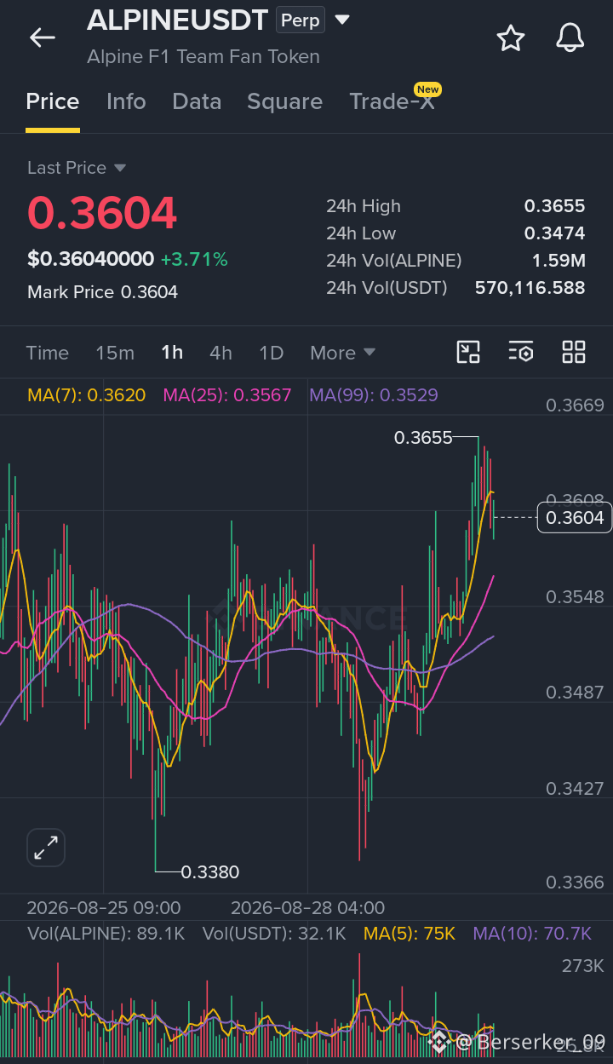Select the Time chart interval
Screen dimensions: 613x1064
[48, 353]
